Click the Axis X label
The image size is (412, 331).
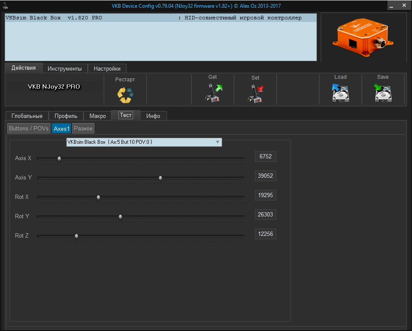coord(23,158)
